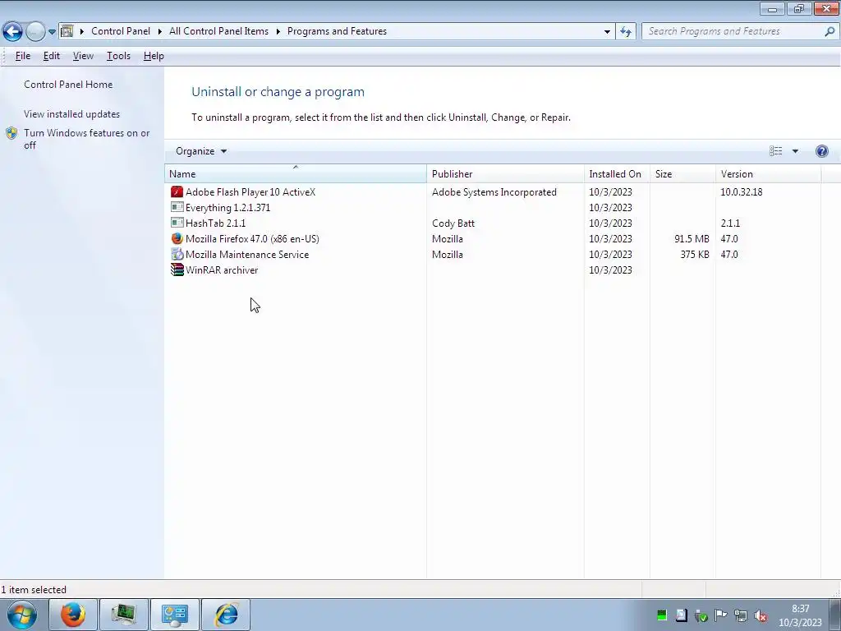Click the Adobe Flash Player red icon
The width and height of the screenshot is (841, 631).
pos(177,191)
